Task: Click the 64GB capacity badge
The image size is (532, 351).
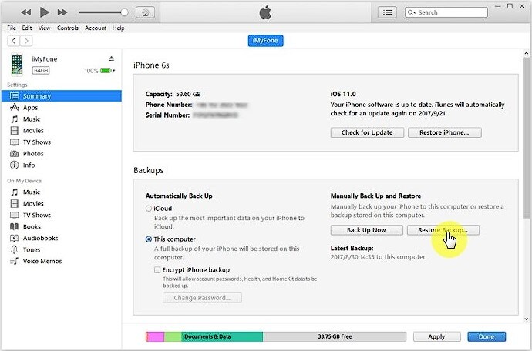Action: [41, 71]
